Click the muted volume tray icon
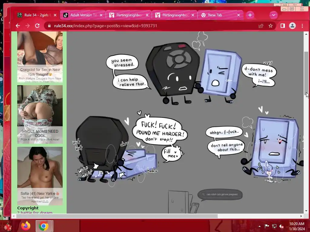310x232 pixels. point(282,226)
